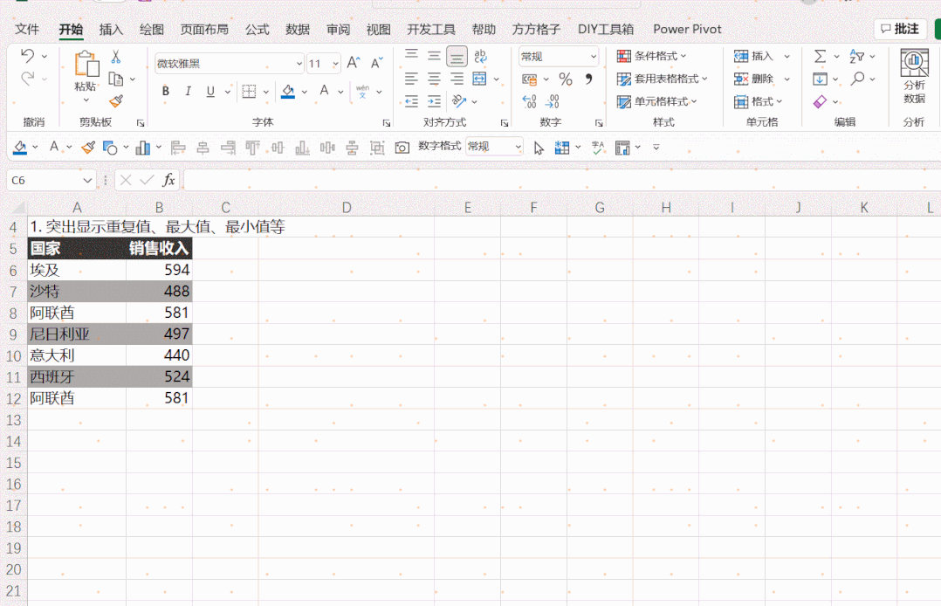The image size is (941, 606).
Task: Increase indent icon
Action: tap(434, 101)
